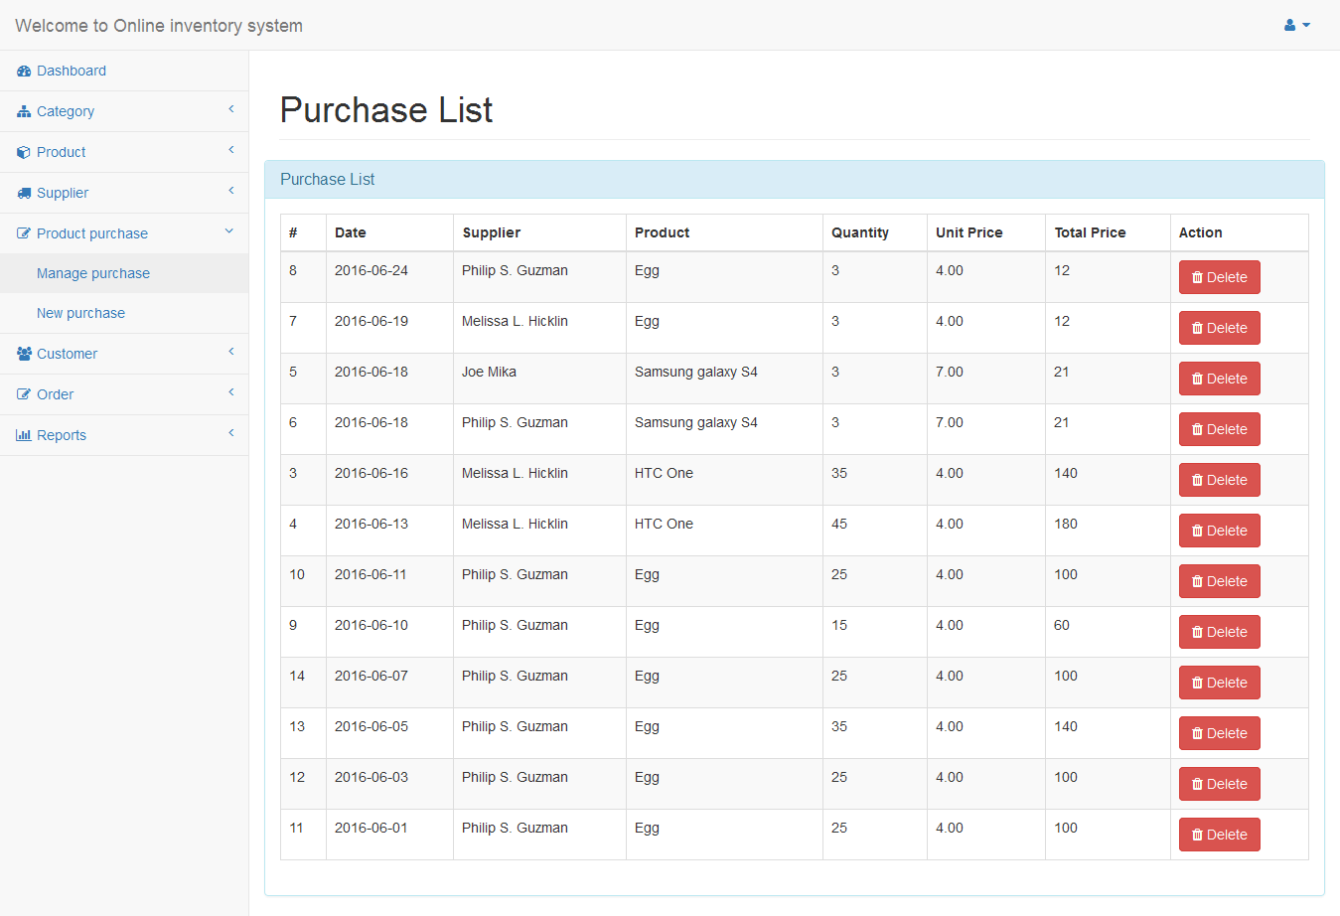Click the Product purchase edit icon
Image resolution: width=1340 pixels, height=916 pixels.
pyautogui.click(x=24, y=233)
